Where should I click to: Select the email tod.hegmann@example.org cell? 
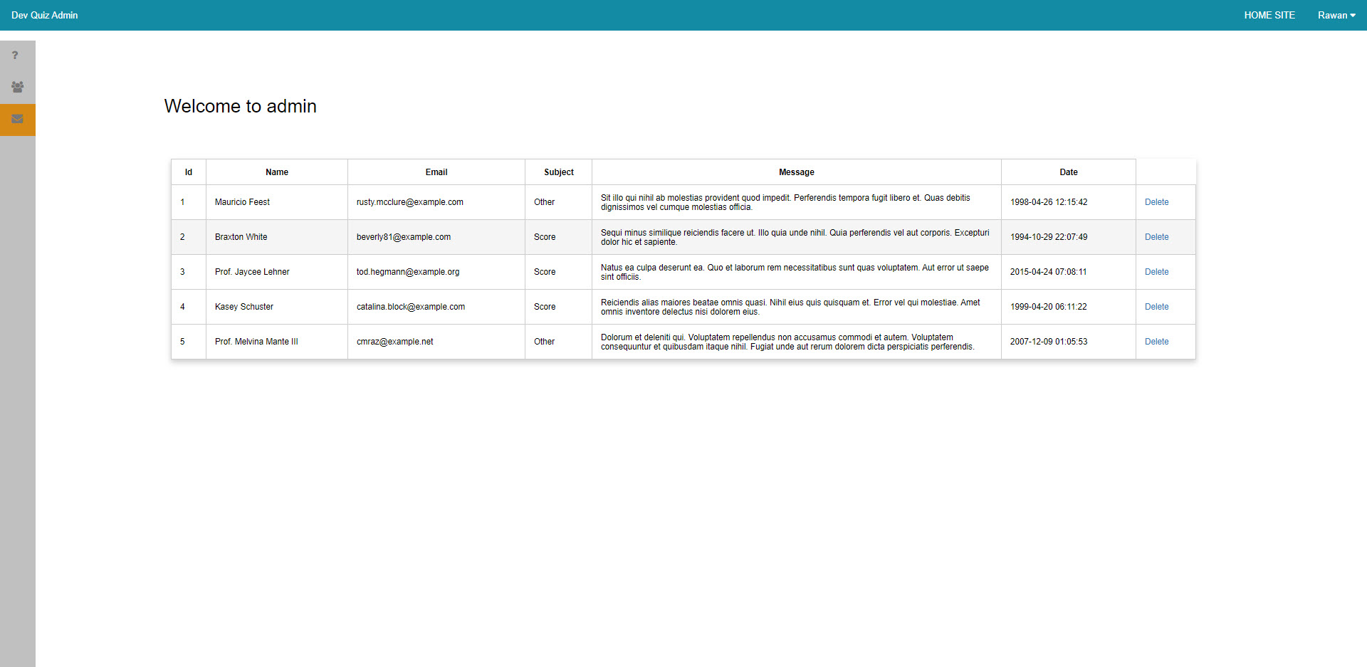[407, 271]
